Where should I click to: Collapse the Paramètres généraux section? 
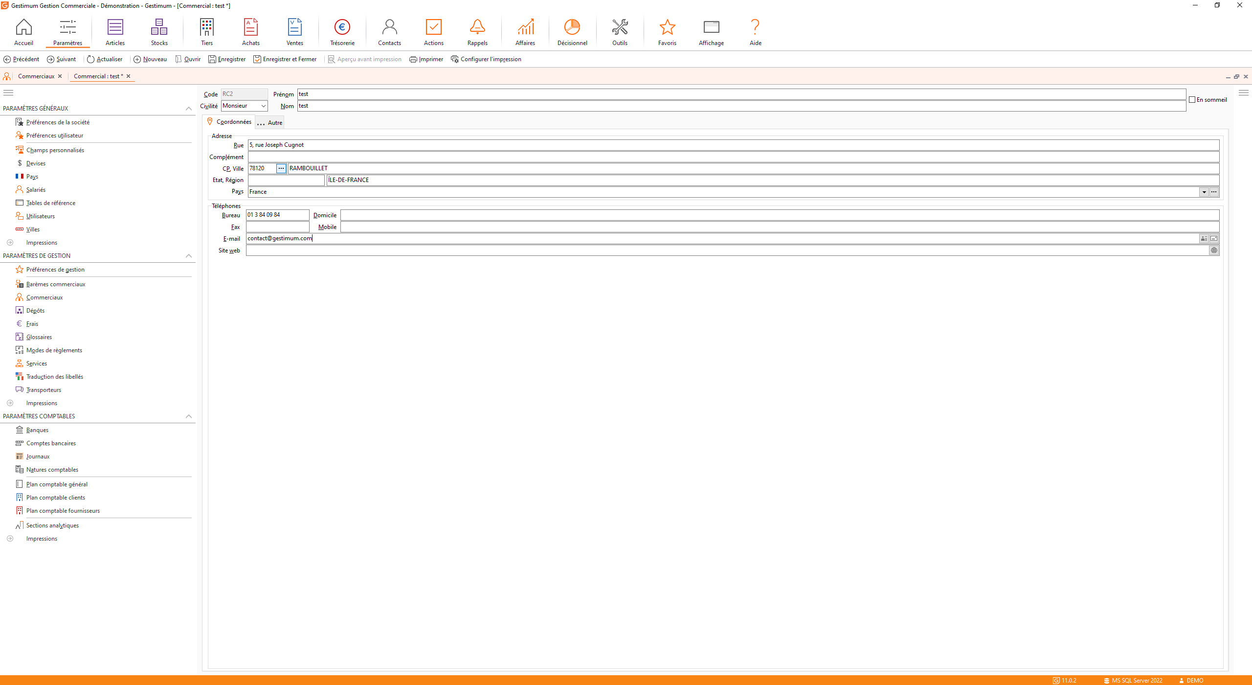click(189, 109)
